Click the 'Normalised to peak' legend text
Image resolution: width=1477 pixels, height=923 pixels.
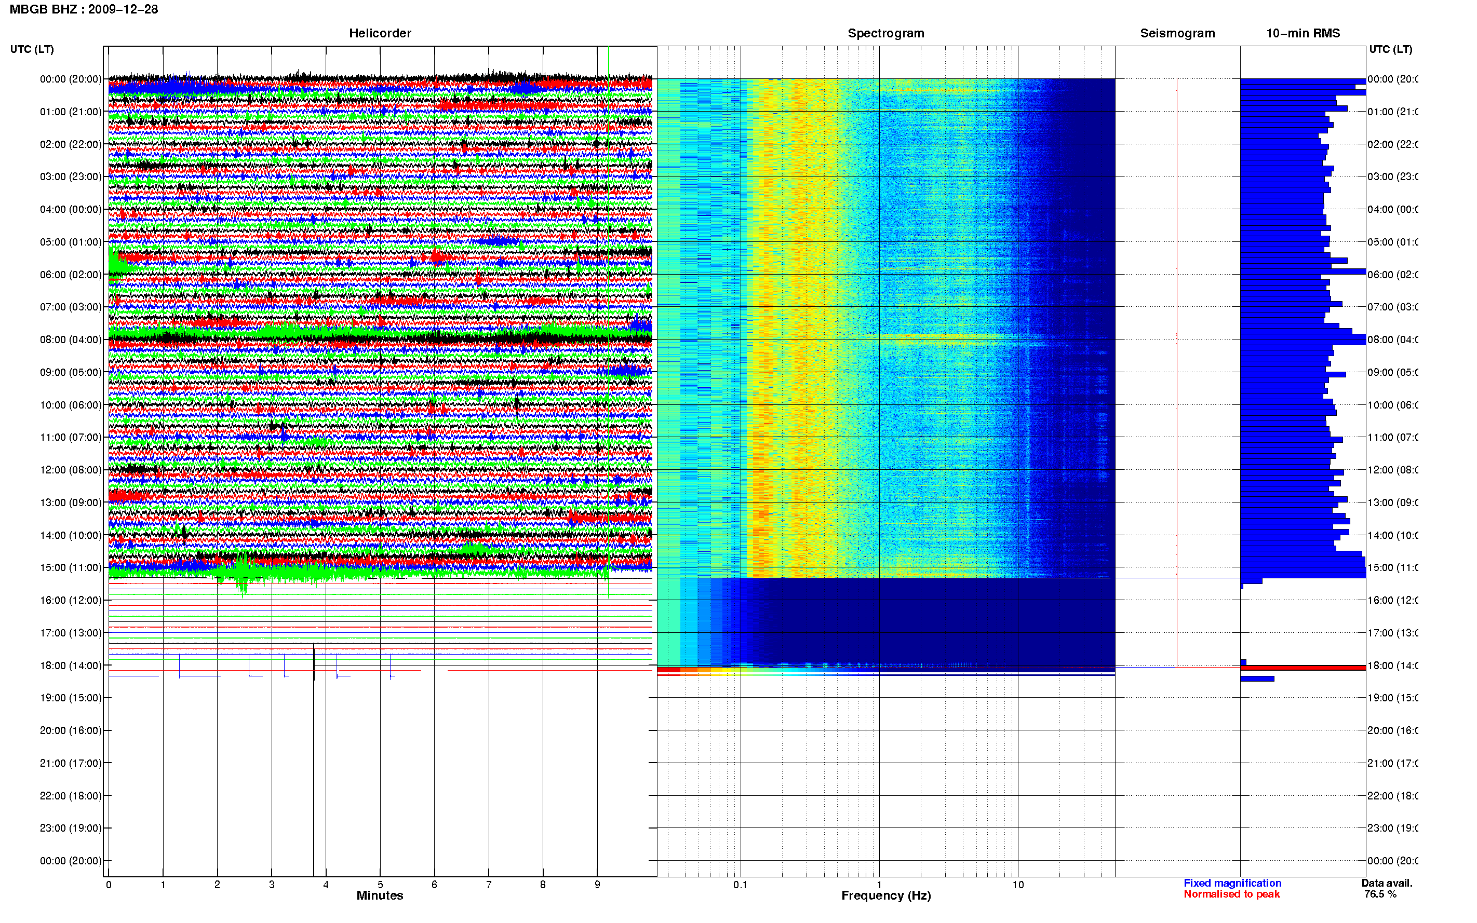[x=1231, y=894]
